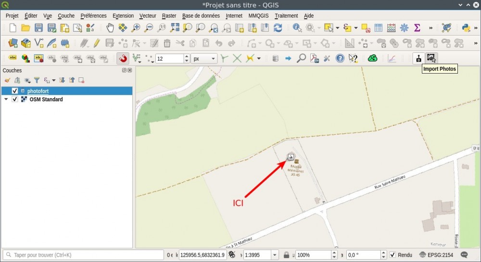481x262 pixels.
Task: Click the coordinates field 125956.5,6832361.9
Action: click(203, 255)
